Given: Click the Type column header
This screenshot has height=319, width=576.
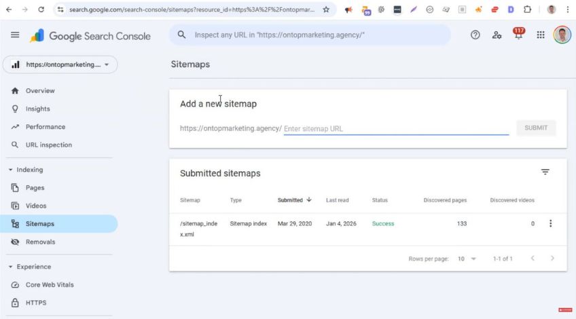Looking at the screenshot, I should click(x=236, y=200).
